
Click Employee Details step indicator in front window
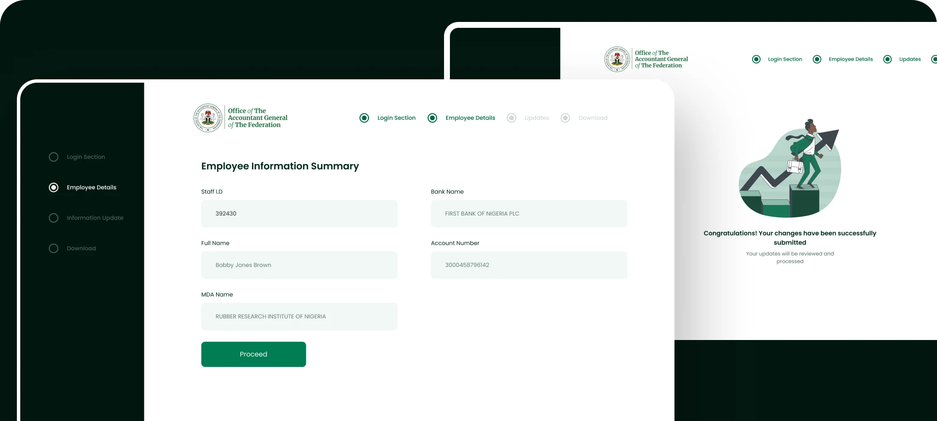coord(432,118)
